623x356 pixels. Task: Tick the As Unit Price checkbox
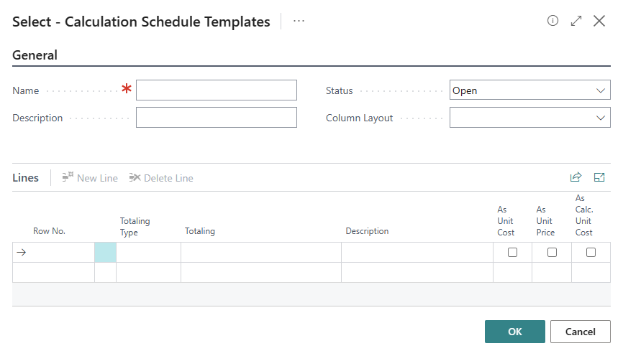pos(552,252)
